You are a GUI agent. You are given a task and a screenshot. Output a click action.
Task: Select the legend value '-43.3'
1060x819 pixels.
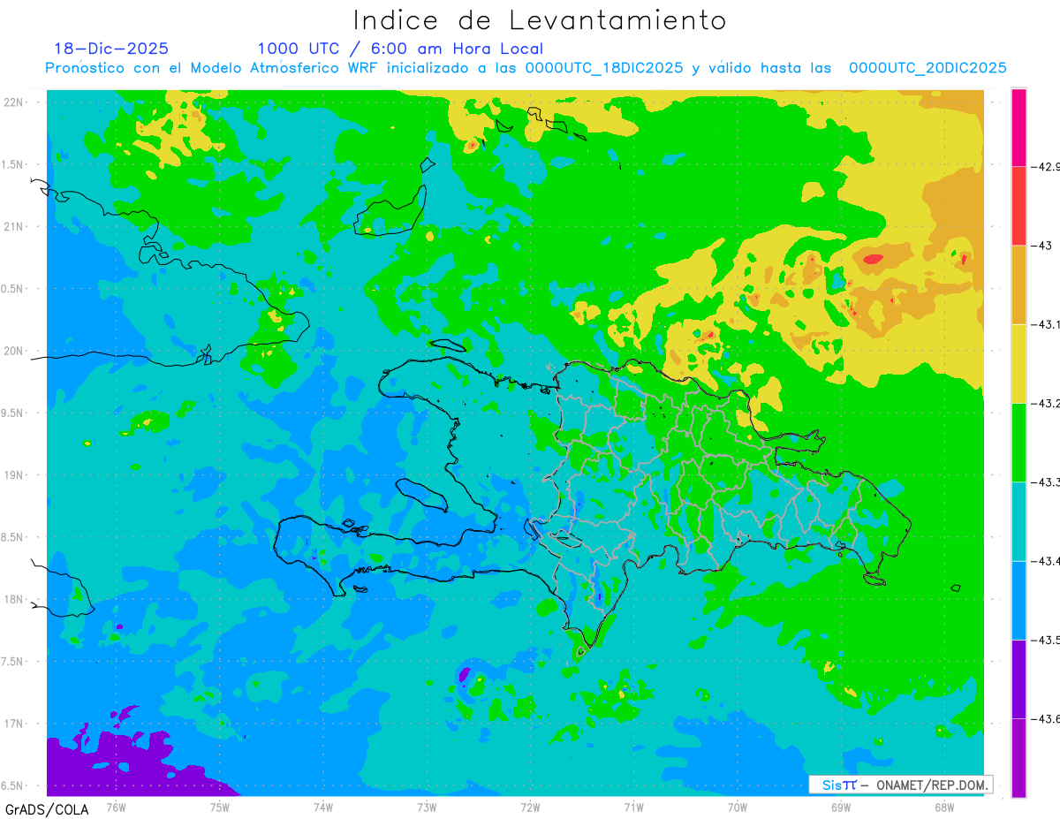(x=1045, y=482)
